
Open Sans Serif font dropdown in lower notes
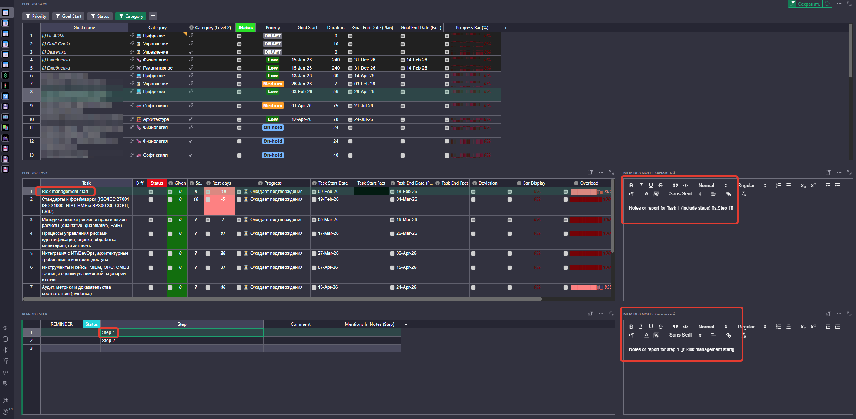pyautogui.click(x=685, y=335)
